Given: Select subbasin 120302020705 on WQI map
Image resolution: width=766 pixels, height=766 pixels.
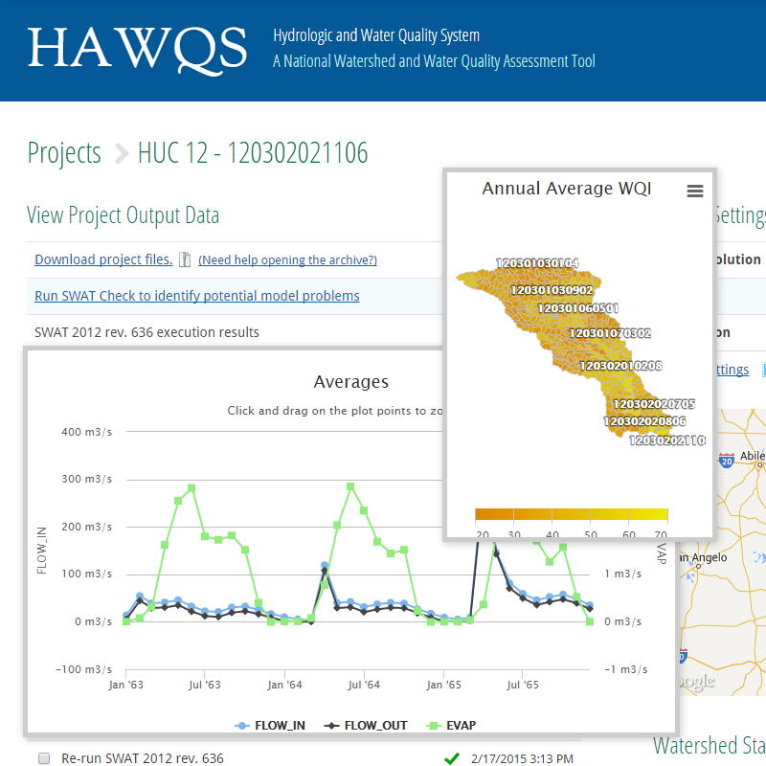Looking at the screenshot, I should coord(652,404).
